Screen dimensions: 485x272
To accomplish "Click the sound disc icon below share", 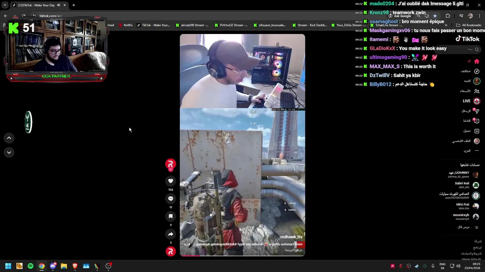I will coord(171,251).
